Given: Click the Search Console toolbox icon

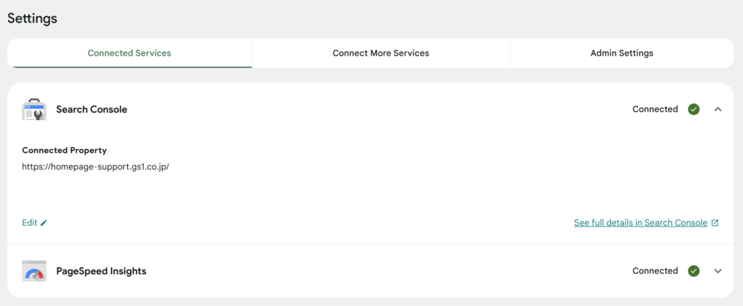Looking at the screenshot, I should [x=34, y=109].
